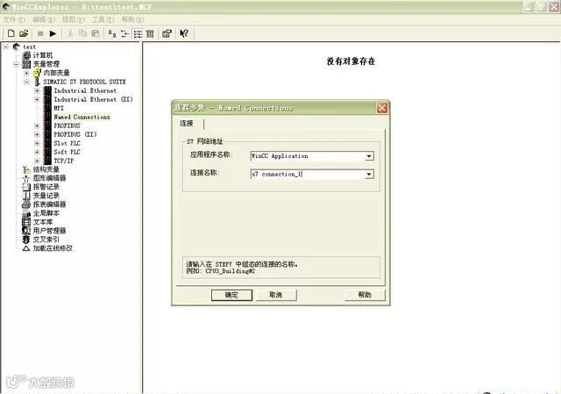
Task: Expand the Soft PLC node
Action: click(37, 152)
